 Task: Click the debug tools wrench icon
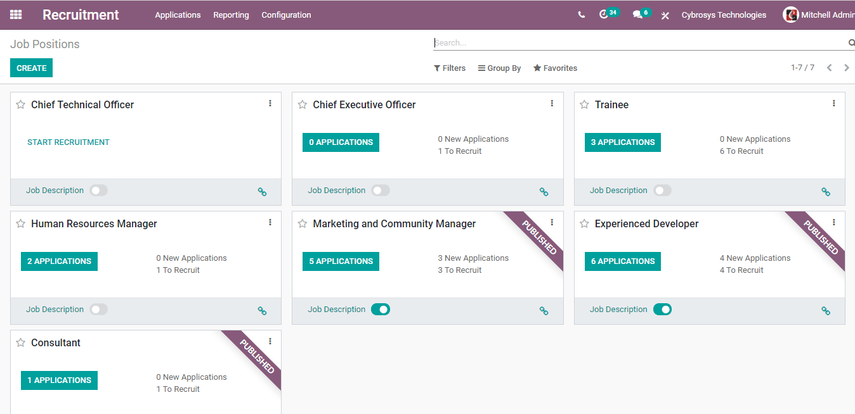(665, 15)
